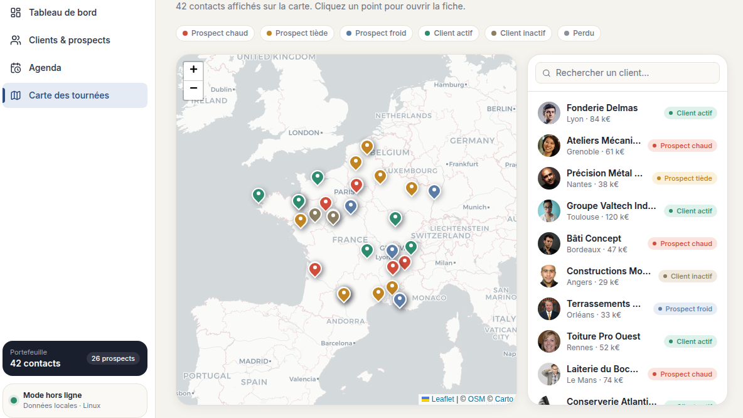This screenshot has height=418, width=743.
Task: Open Groupe Valtech avatar thumbnail
Action: coord(549,211)
